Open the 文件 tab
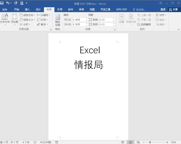This screenshot has width=181, height=144. coord(5,10)
